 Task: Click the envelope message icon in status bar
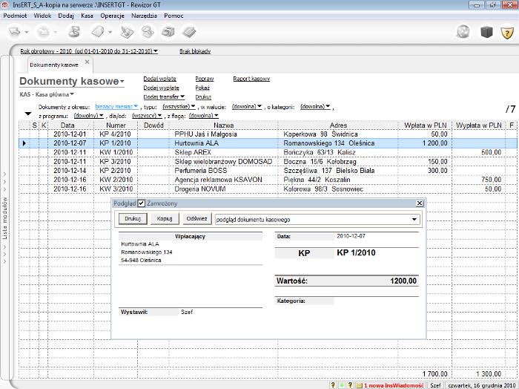coord(359,385)
